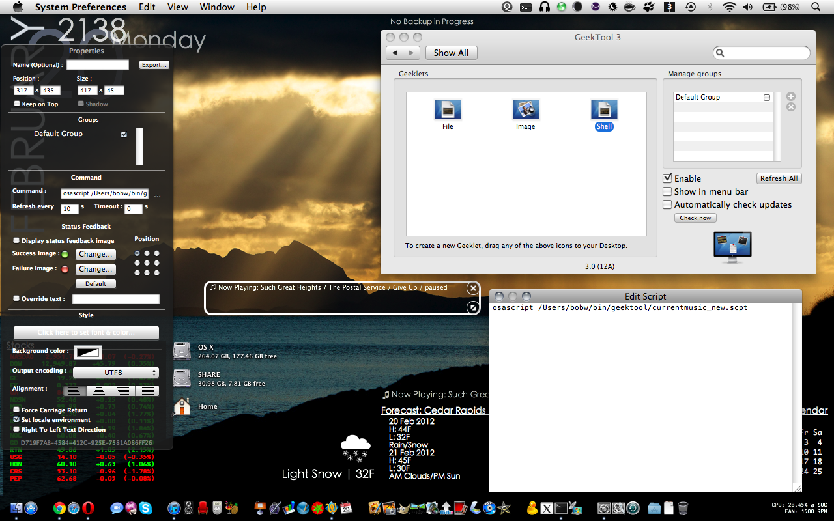The width and height of the screenshot is (834, 521).
Task: Toggle Default Group checkbox in Manage groups
Action: coord(767,98)
